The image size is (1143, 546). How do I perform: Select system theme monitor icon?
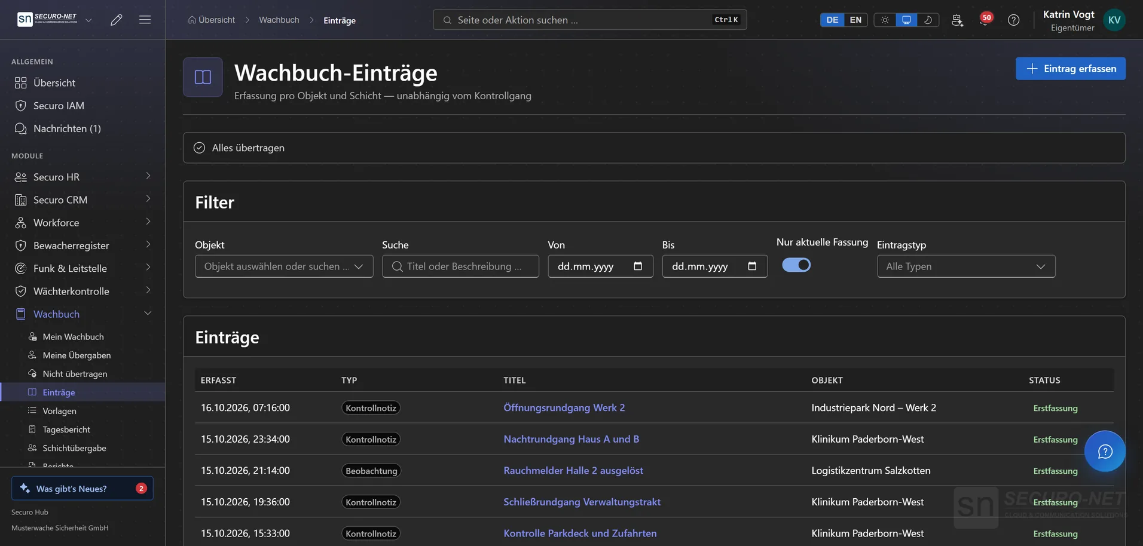(x=906, y=20)
